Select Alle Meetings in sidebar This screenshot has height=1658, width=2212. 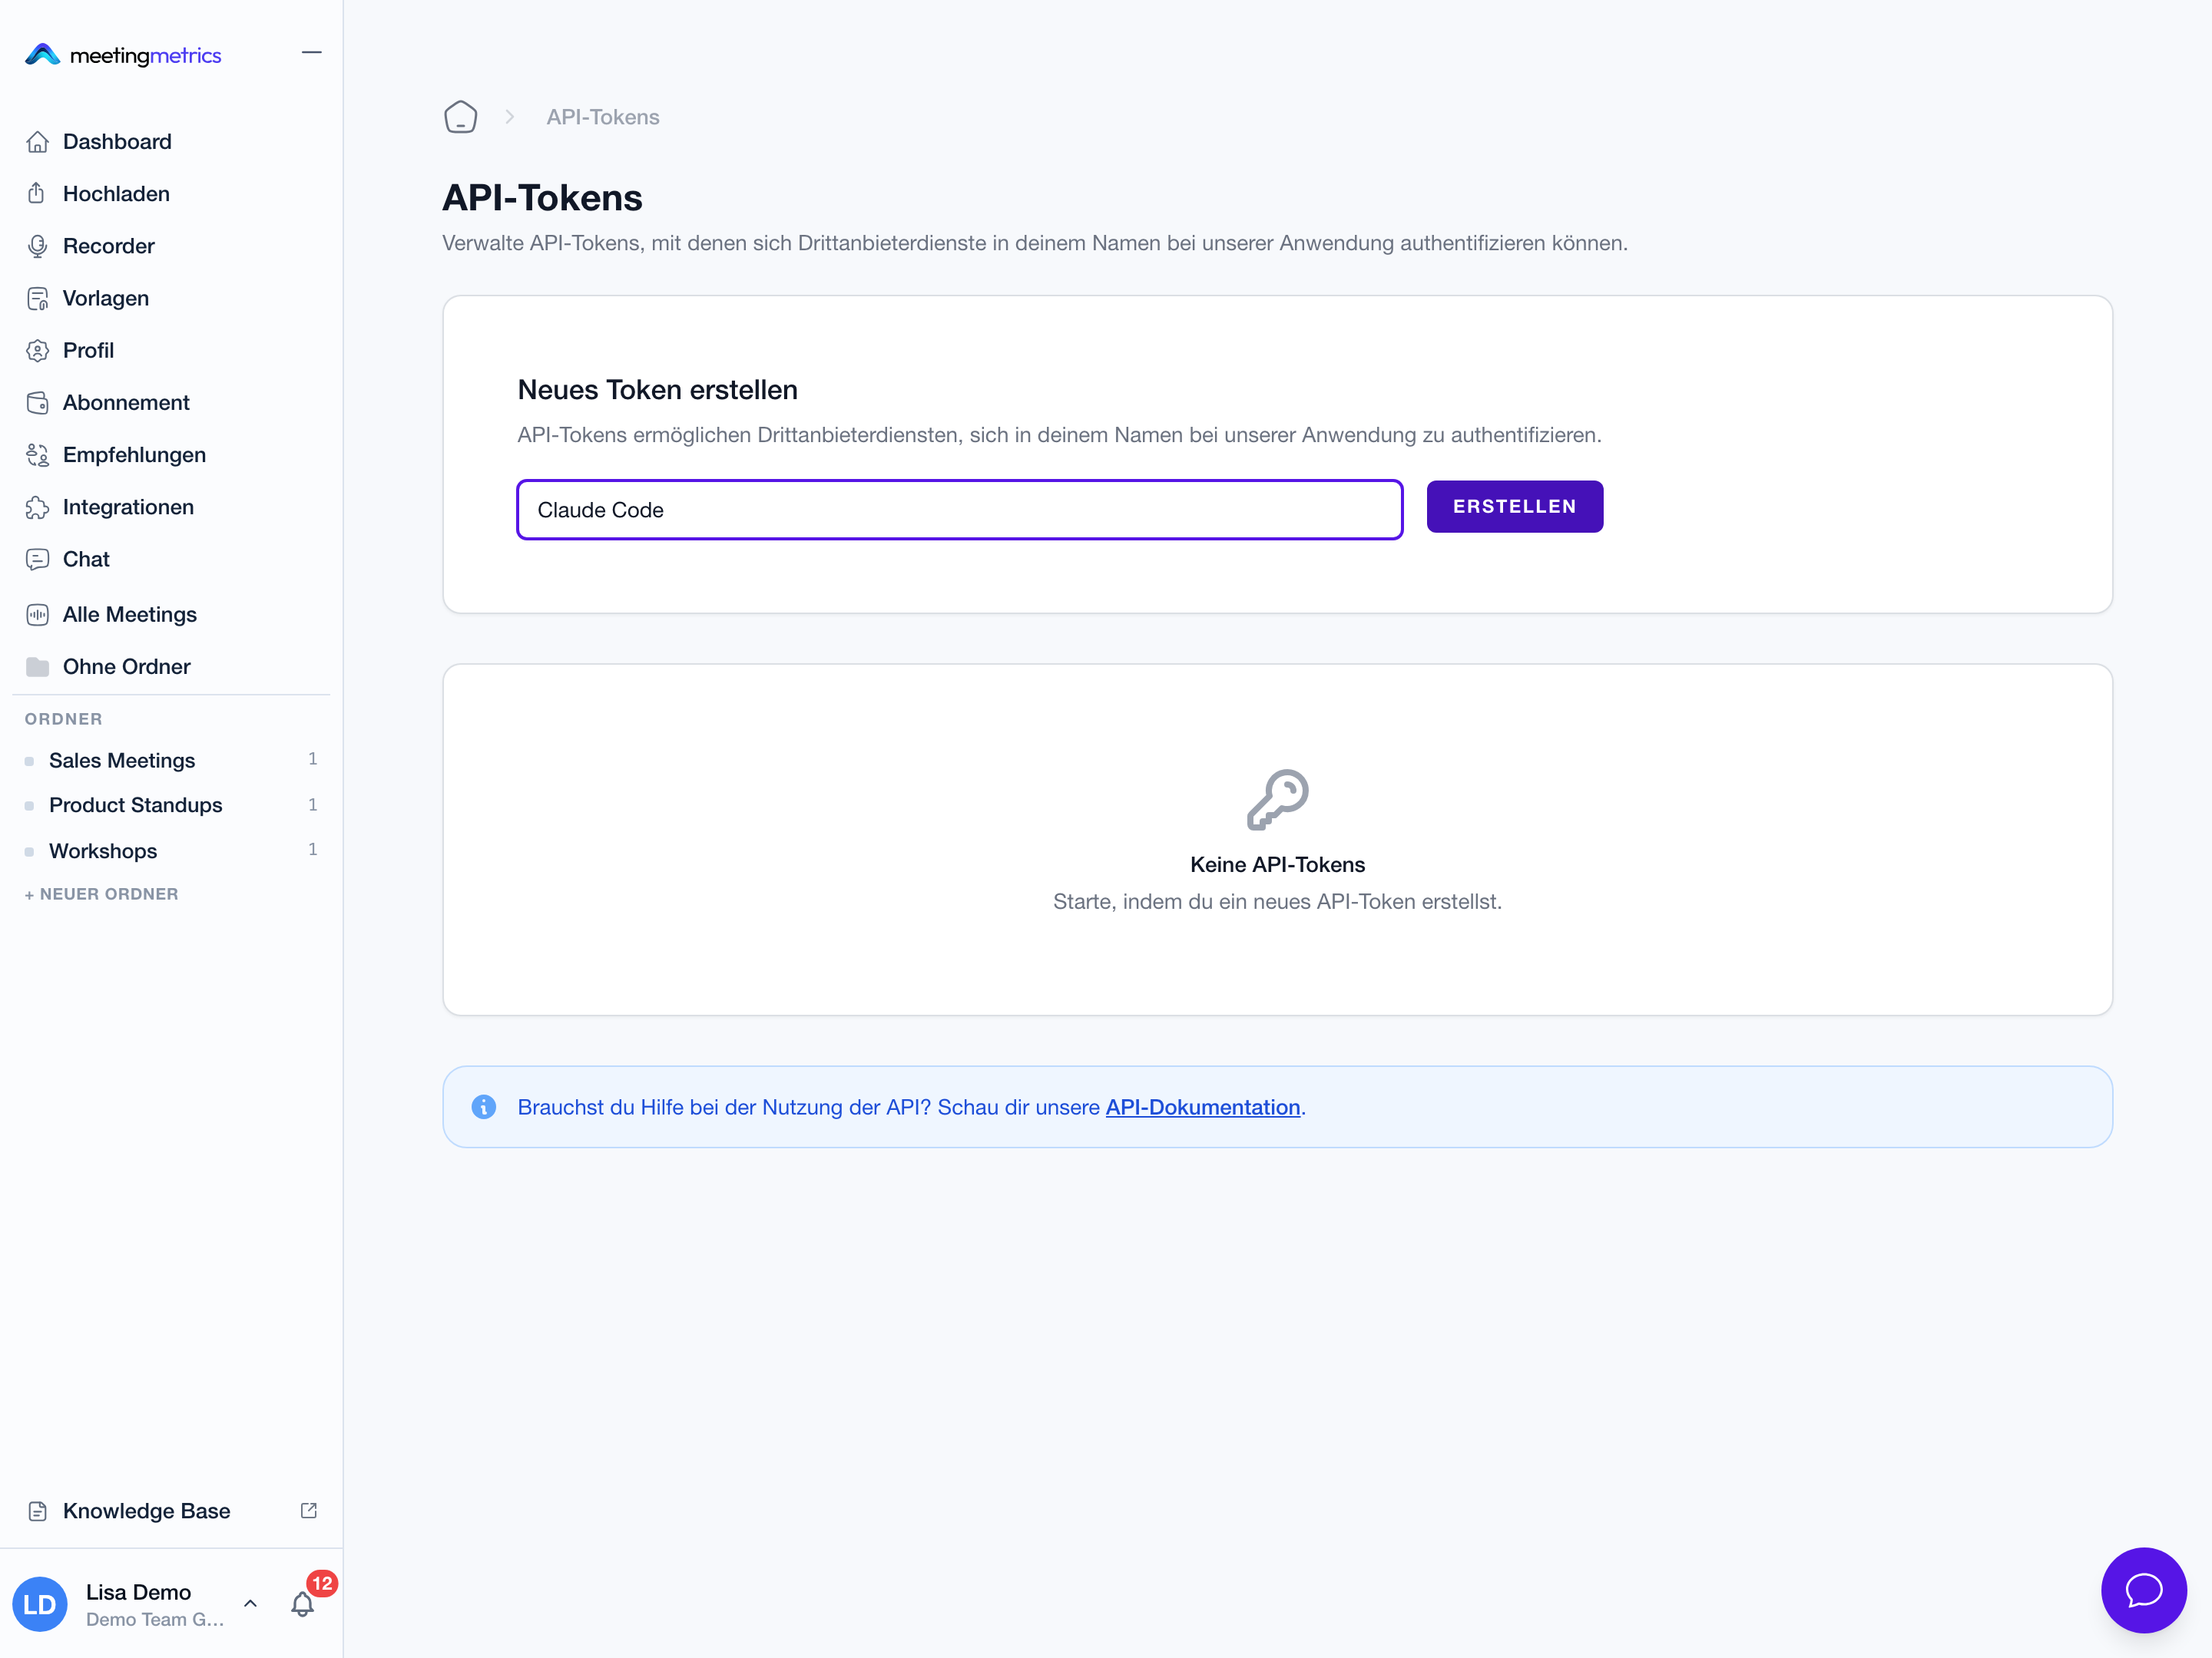[130, 615]
